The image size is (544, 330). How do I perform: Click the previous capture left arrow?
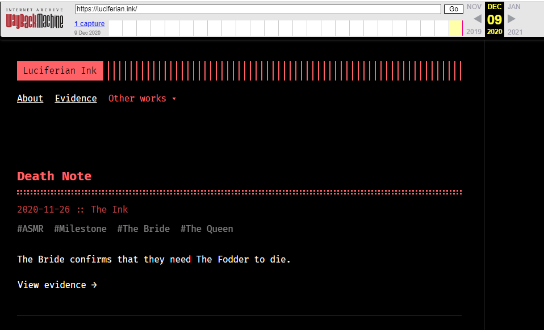[x=477, y=19]
